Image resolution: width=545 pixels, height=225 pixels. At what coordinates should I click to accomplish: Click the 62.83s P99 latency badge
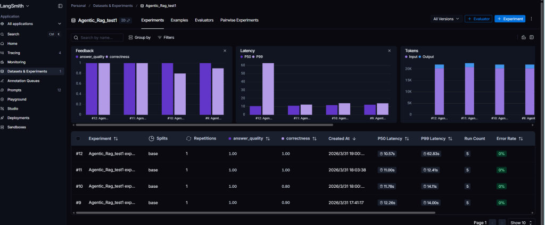(431, 154)
